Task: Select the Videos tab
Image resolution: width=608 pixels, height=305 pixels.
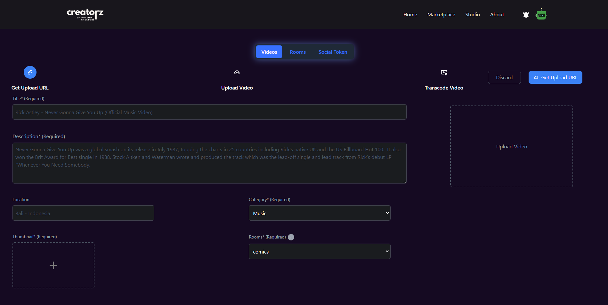Action: tap(269, 52)
